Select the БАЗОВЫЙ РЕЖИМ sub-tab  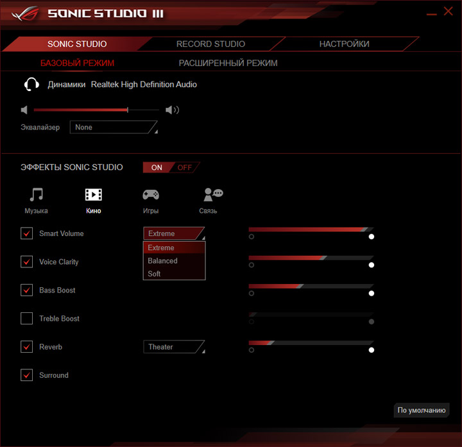(77, 63)
